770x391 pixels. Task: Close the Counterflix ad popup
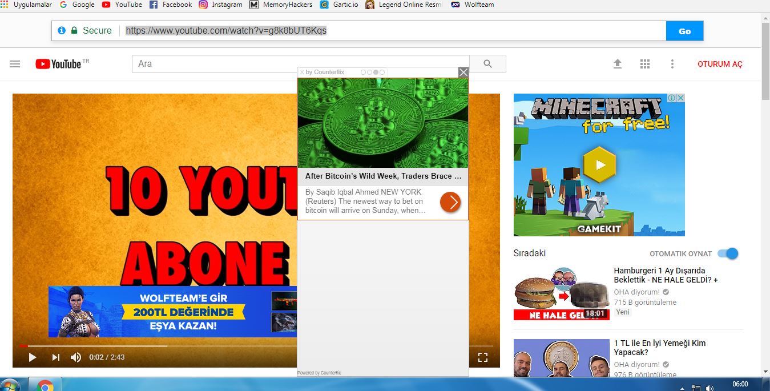pos(463,72)
